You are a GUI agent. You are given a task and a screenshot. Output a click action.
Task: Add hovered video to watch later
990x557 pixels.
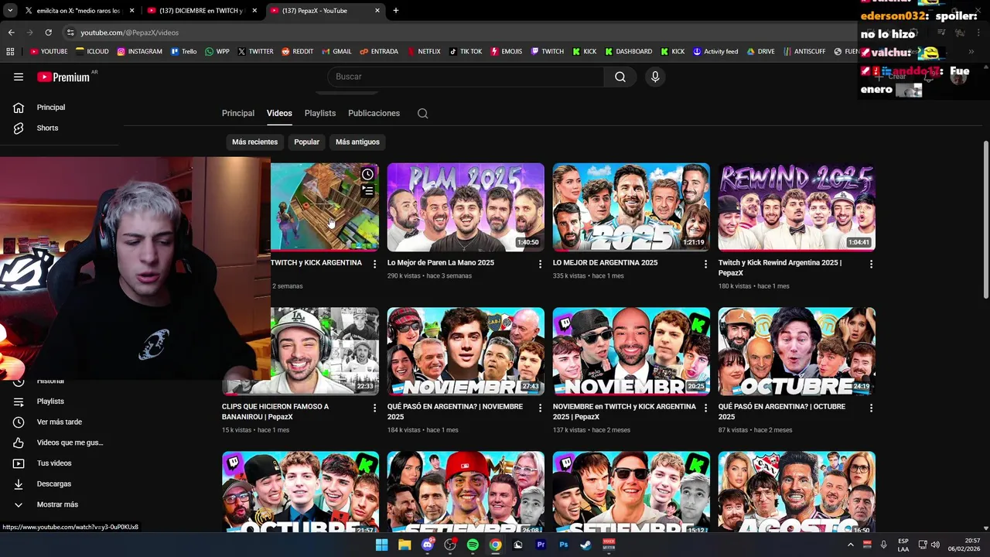[367, 174]
